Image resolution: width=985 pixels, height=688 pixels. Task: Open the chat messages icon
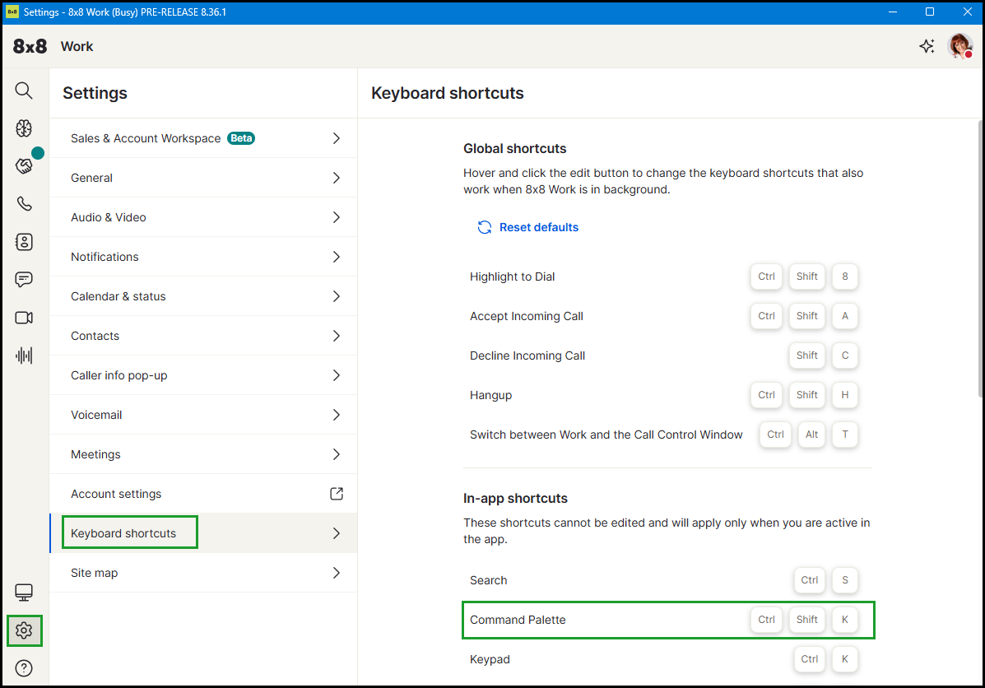pyautogui.click(x=24, y=280)
